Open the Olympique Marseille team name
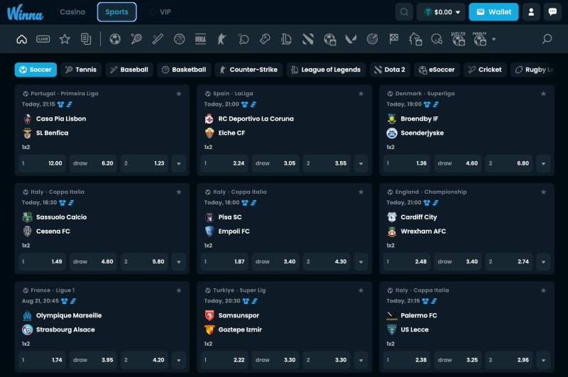Viewport: 568px width, 377px height. [x=69, y=315]
